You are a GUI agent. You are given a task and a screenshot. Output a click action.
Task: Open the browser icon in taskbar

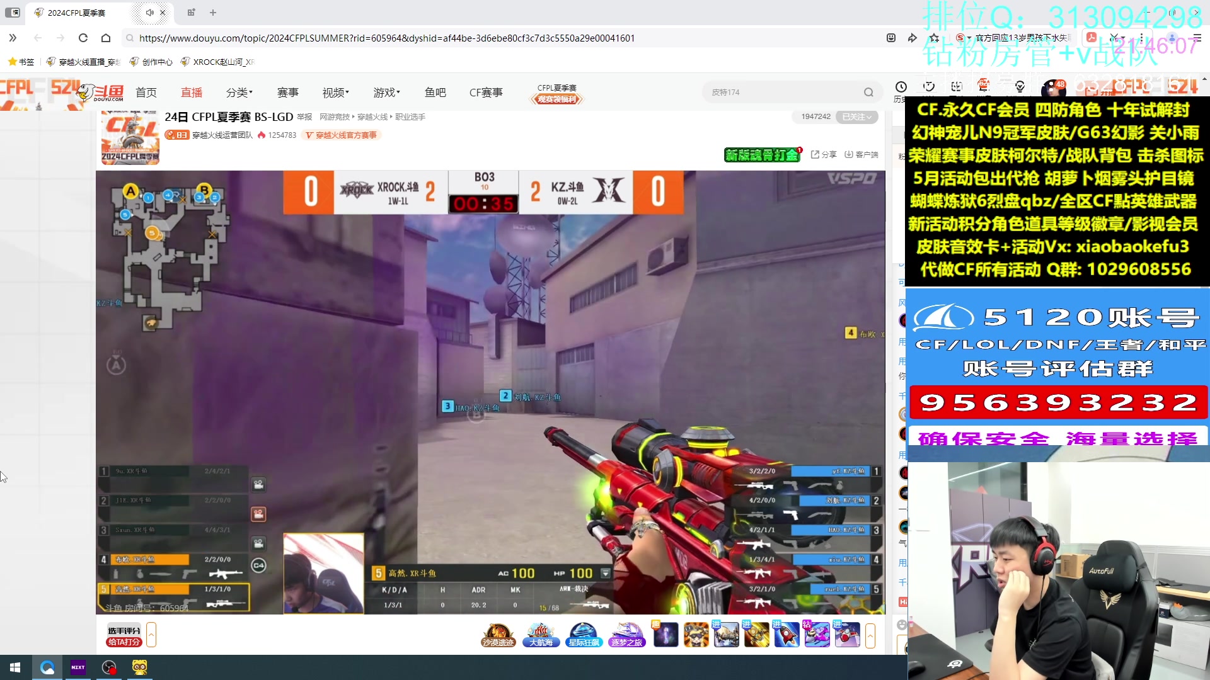pyautogui.click(x=47, y=667)
